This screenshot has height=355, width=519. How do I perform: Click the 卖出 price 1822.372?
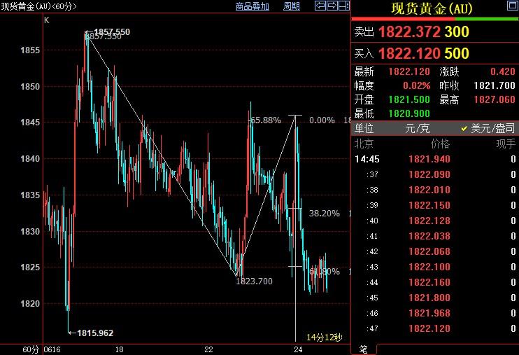pos(409,32)
